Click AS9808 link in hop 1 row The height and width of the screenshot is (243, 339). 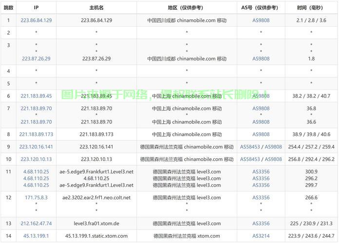(x=261, y=20)
